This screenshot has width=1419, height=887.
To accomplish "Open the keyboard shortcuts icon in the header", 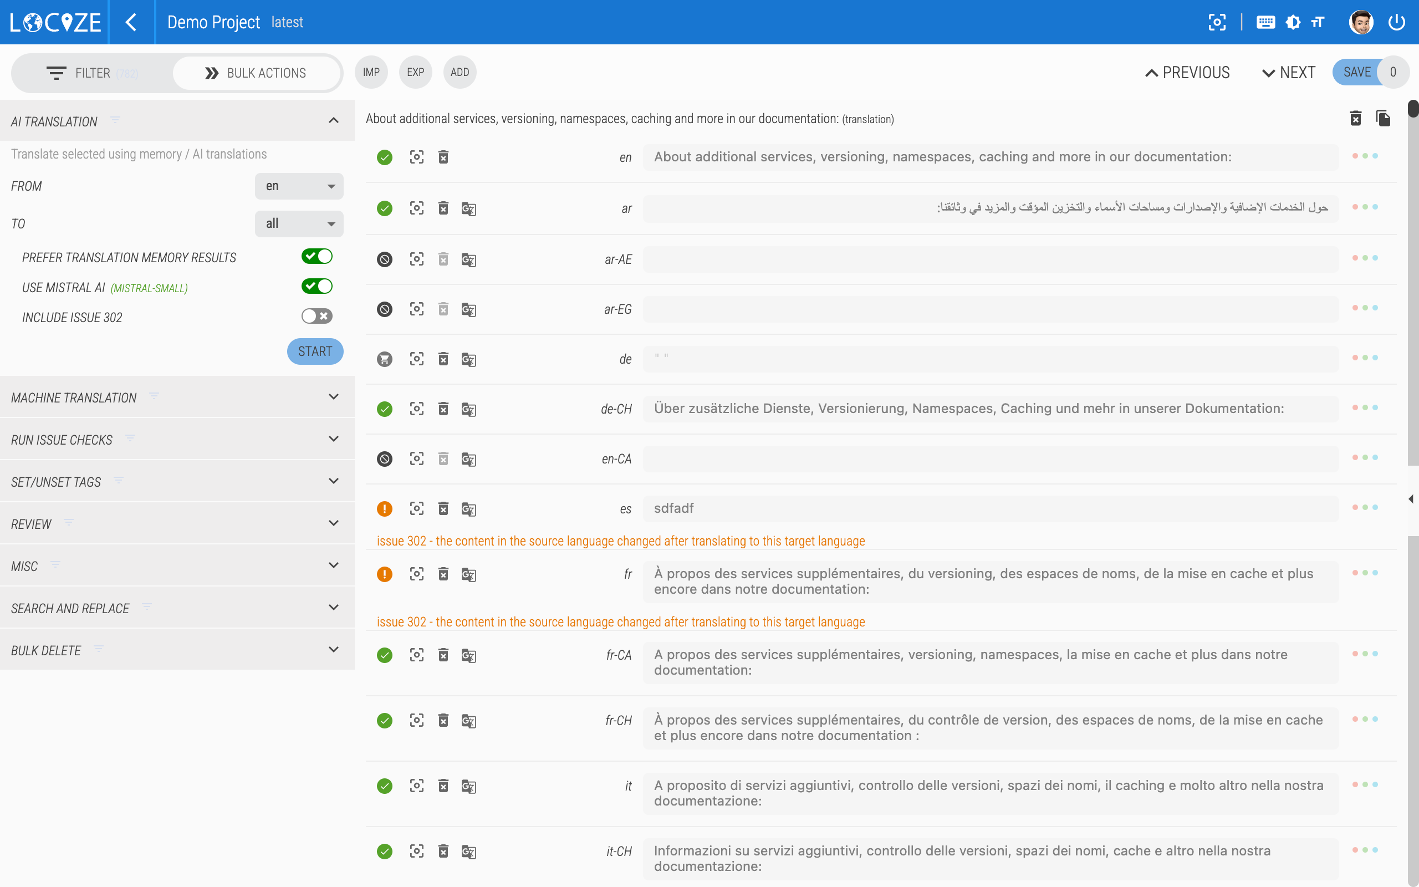I will tap(1266, 22).
